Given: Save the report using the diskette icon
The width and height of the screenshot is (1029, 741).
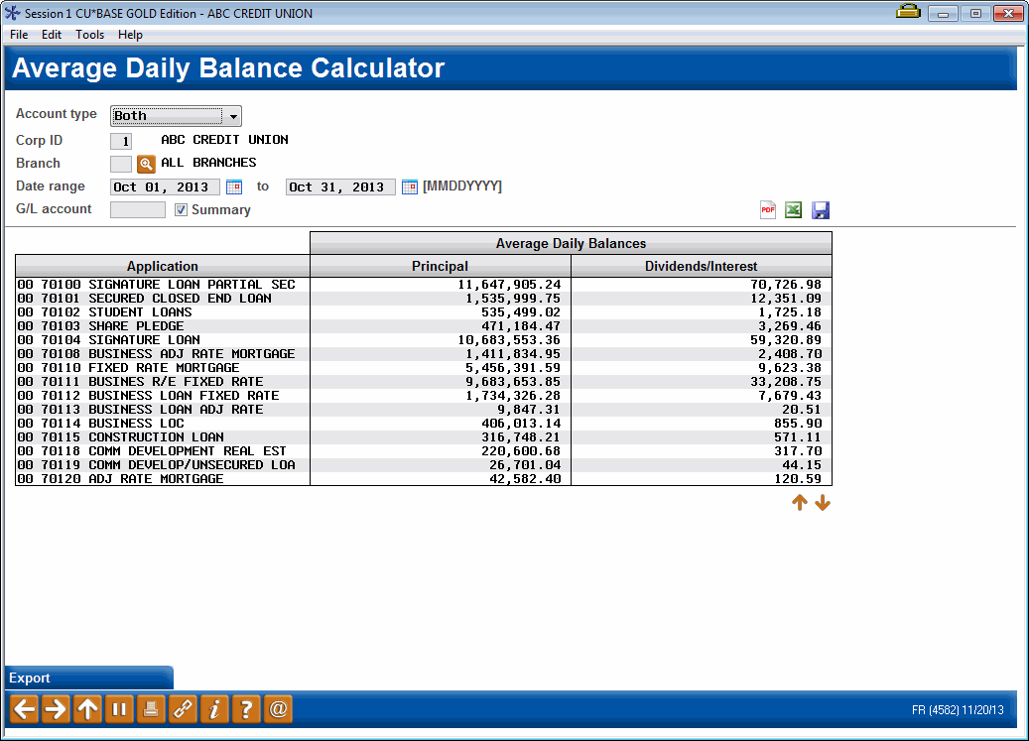Looking at the screenshot, I should pyautogui.click(x=820, y=209).
